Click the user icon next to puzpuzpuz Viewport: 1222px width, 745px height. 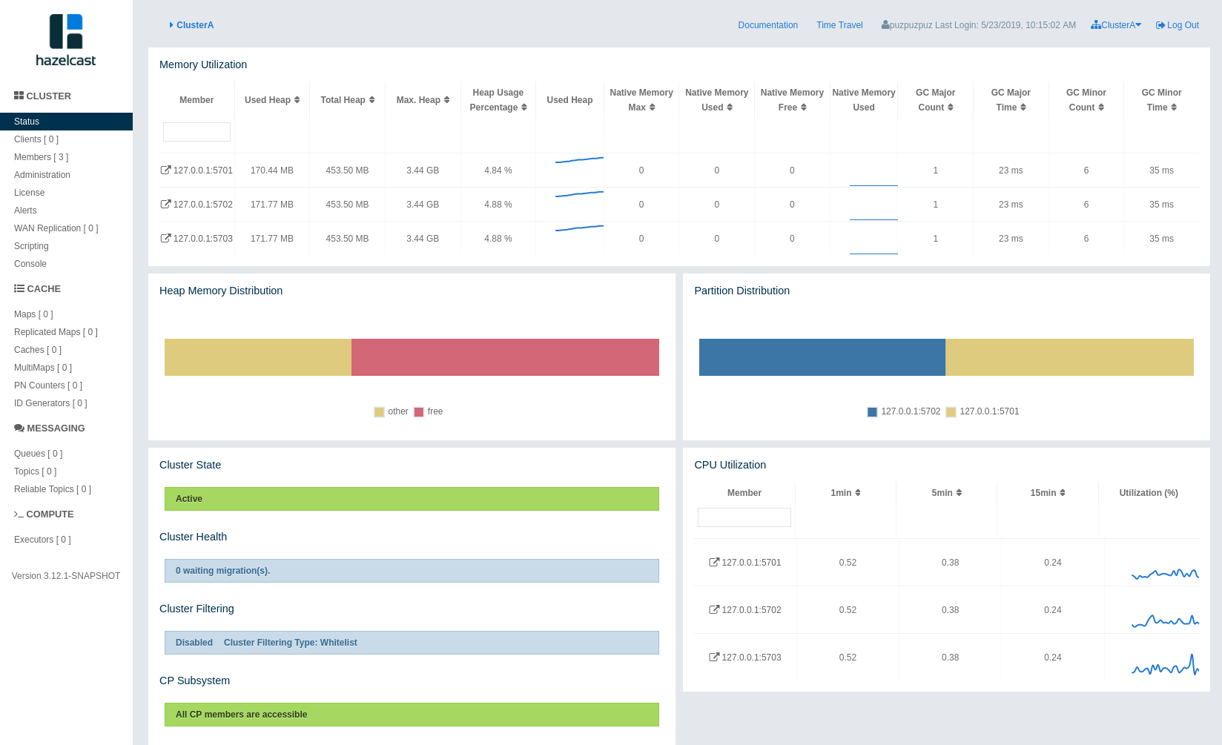tap(885, 24)
